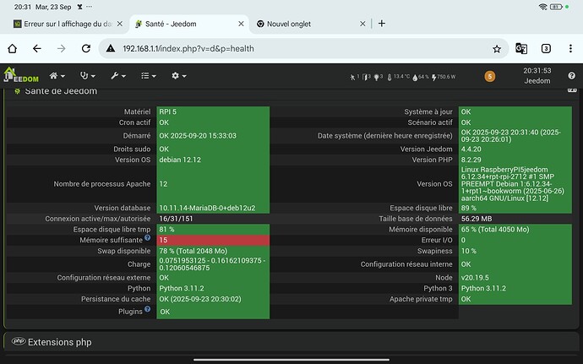Open the plugins list menu
583x364 pixels.
148,76
